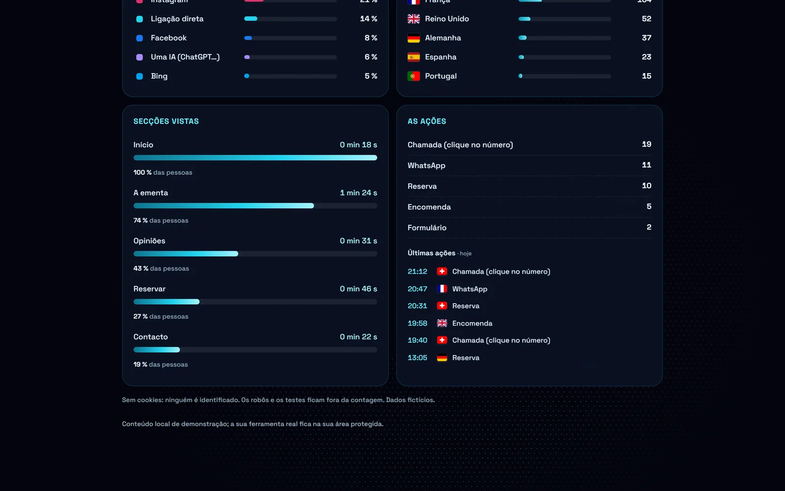The height and width of the screenshot is (491, 785).
Task: Select the Chamada (clique no número) actions row
Action: pos(529,145)
